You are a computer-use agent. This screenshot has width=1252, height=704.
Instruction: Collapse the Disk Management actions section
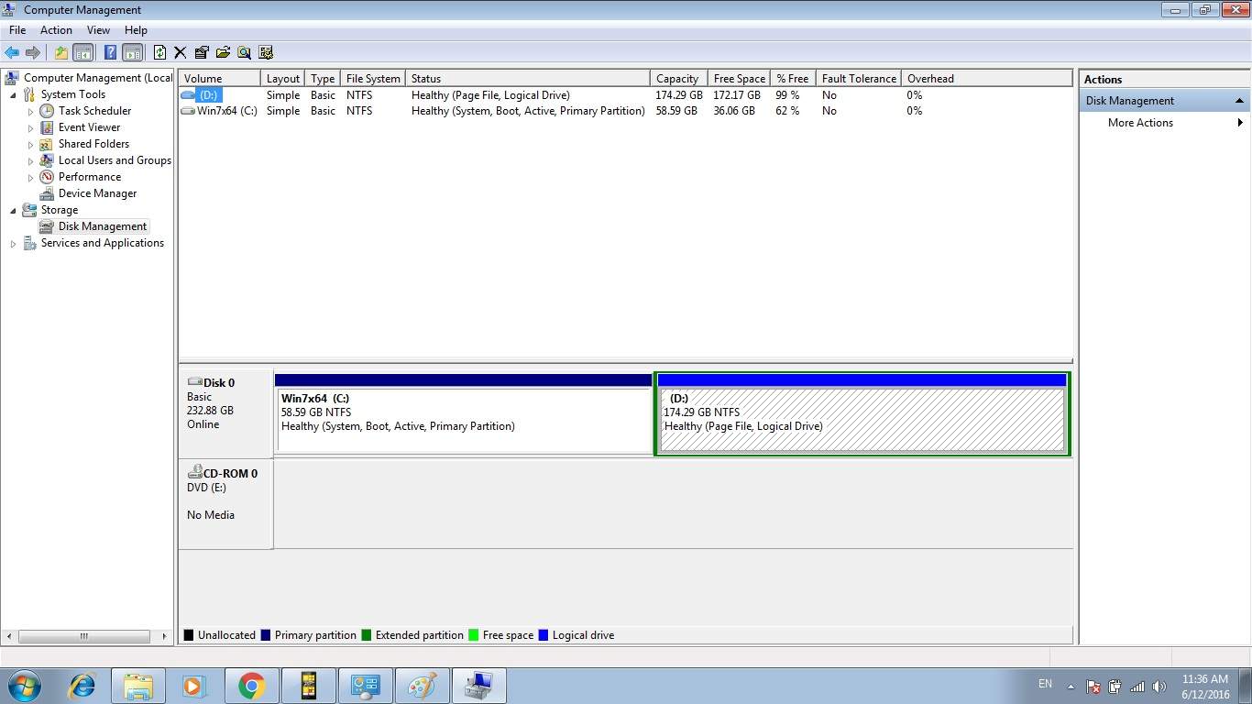pos(1239,101)
